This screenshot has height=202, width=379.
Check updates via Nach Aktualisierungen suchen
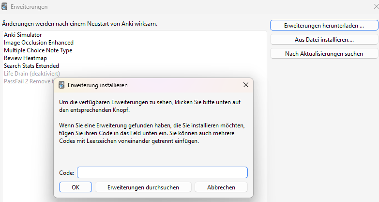pyautogui.click(x=324, y=53)
